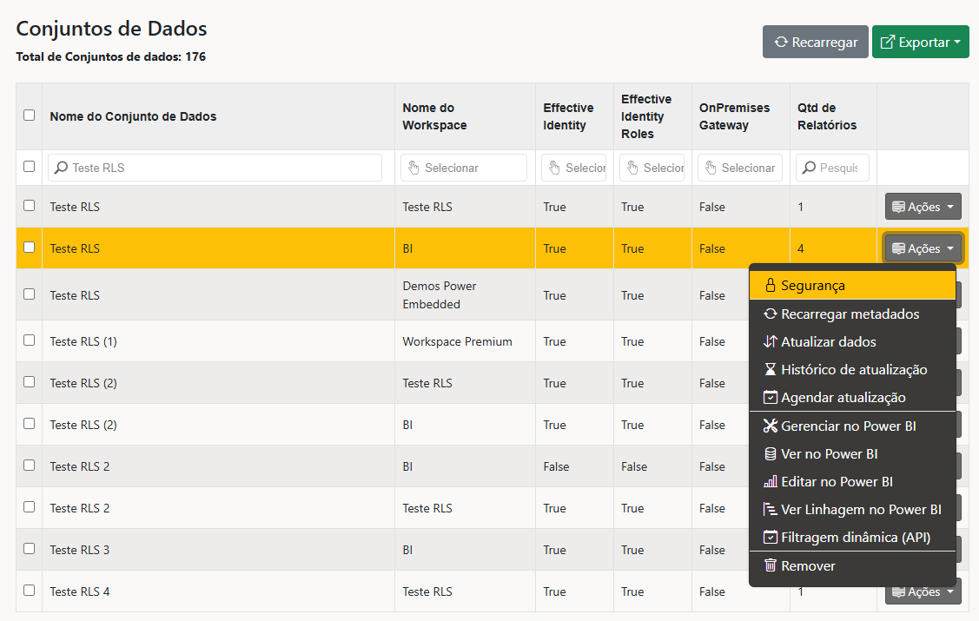Click the Recarregar button
The image size is (979, 621).
816,42
